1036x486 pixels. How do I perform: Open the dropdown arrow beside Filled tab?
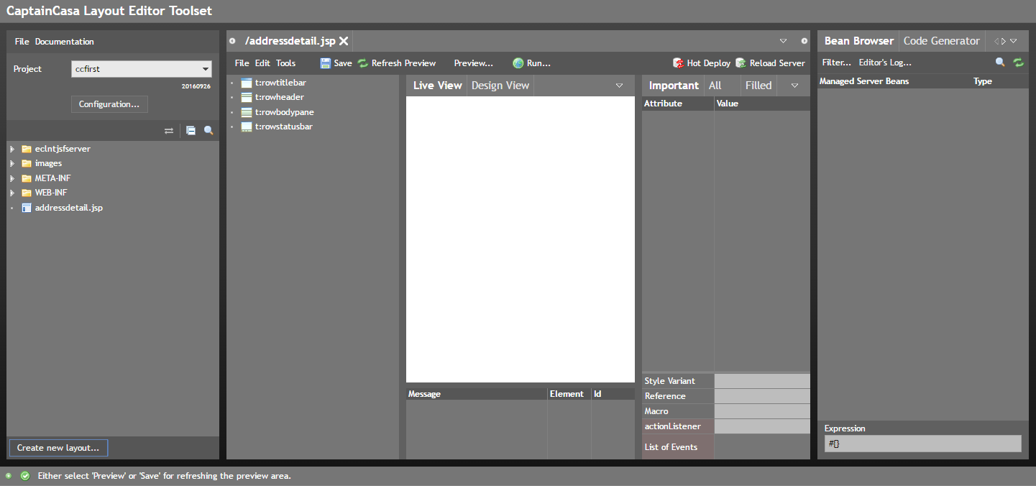(794, 86)
